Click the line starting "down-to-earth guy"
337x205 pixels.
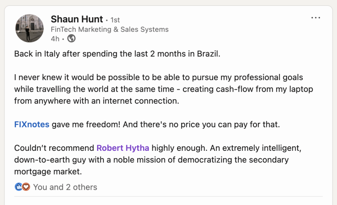151,160
